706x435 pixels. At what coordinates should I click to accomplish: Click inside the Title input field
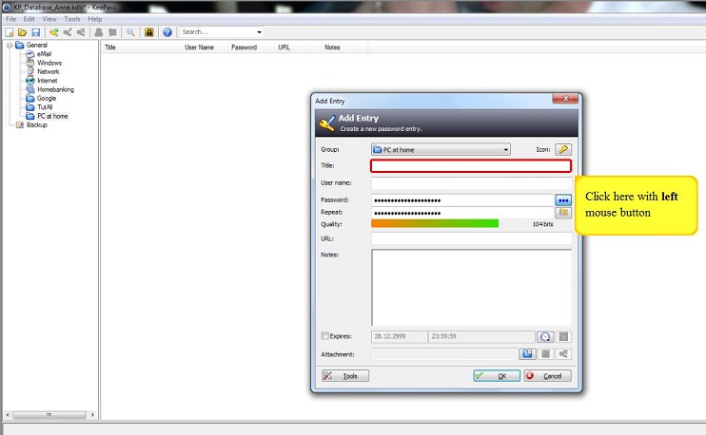[471, 165]
